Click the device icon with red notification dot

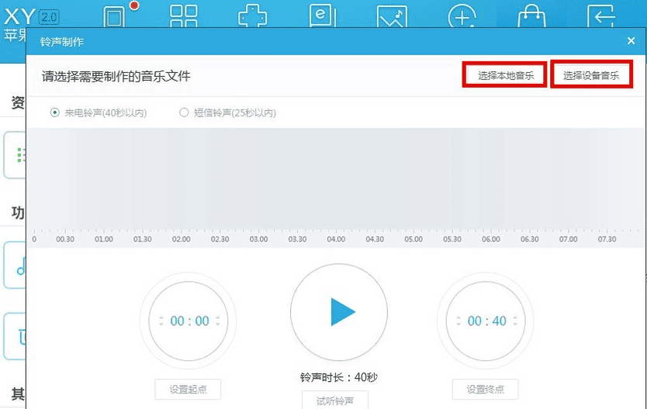tap(116, 17)
